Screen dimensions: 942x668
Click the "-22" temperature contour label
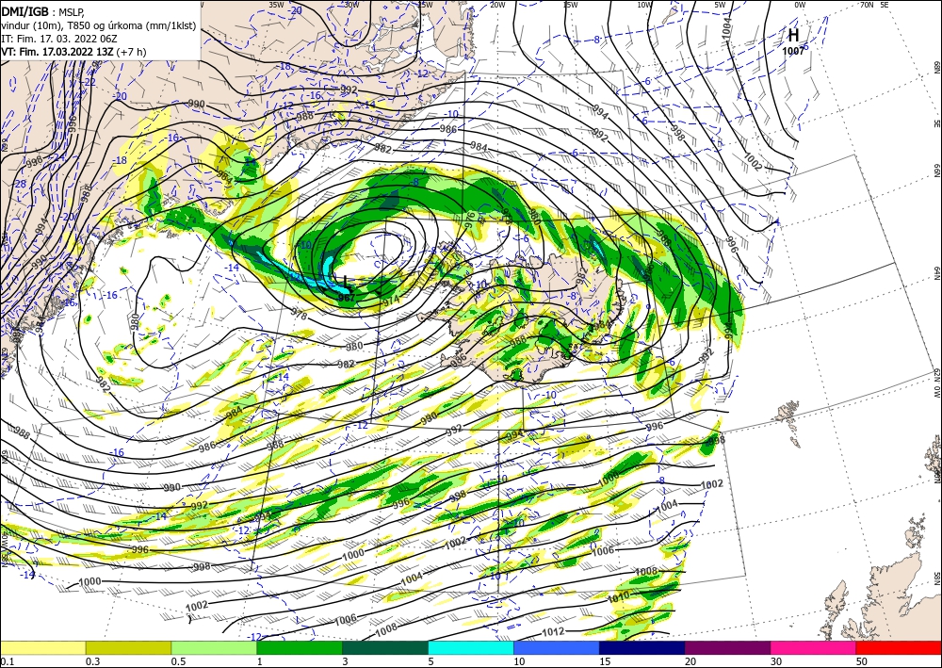(89, 82)
